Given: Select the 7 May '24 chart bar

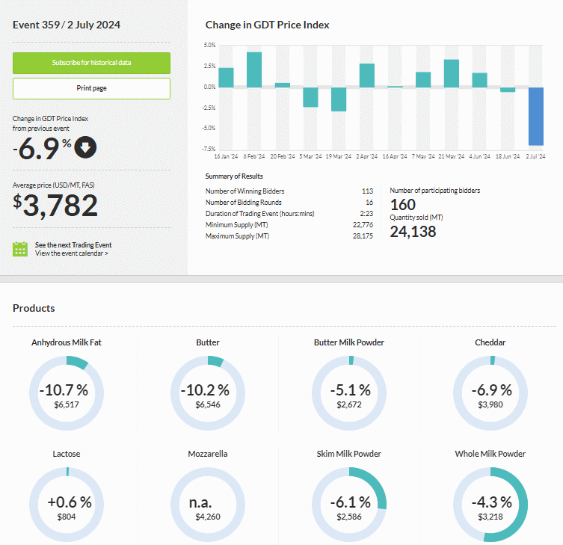Looking at the screenshot, I should coord(423,80).
